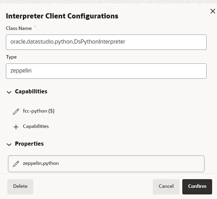Click the Properties section heading

click(29, 144)
